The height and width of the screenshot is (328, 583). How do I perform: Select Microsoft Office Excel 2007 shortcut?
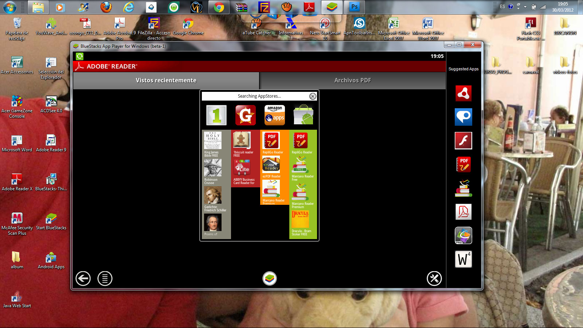coord(394,29)
